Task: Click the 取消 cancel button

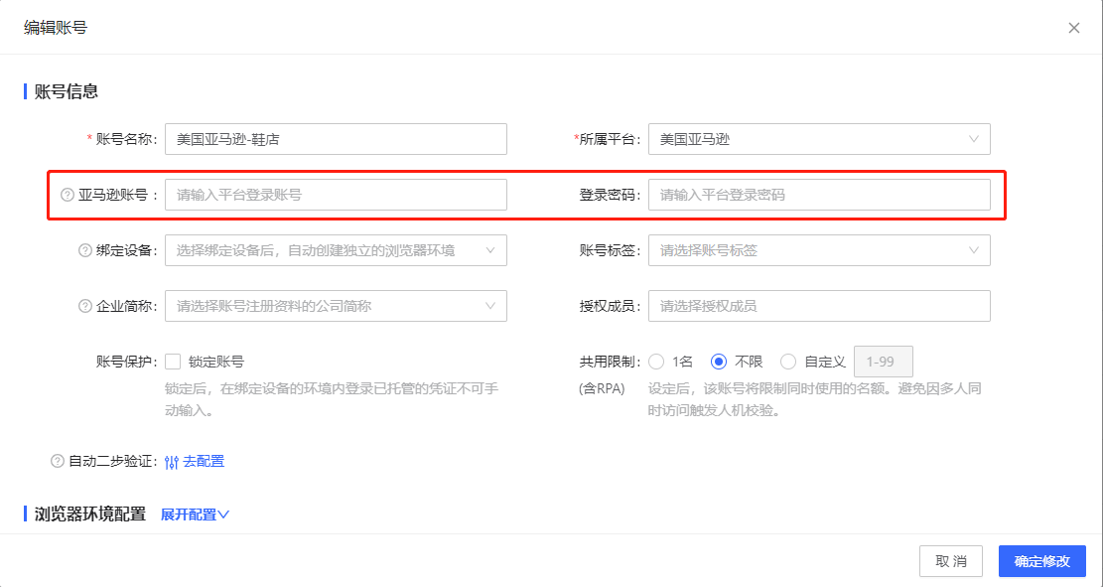Action: point(950,560)
